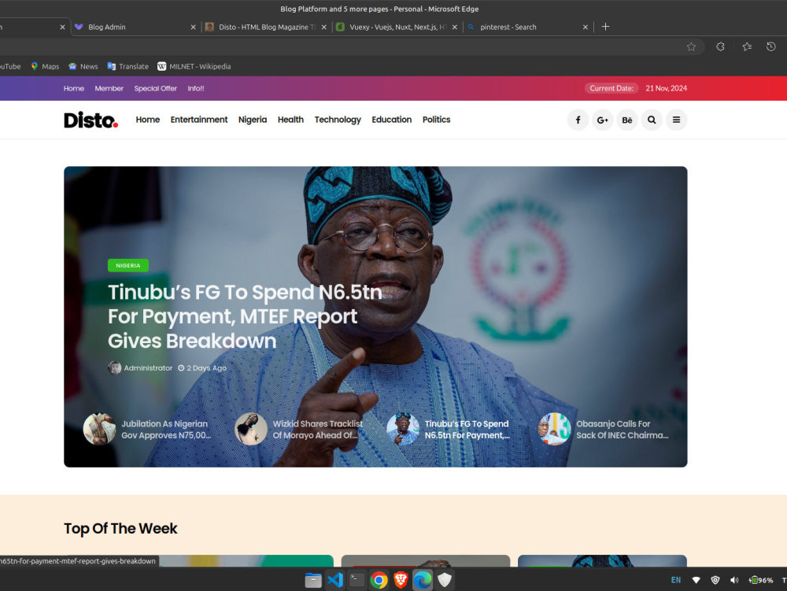This screenshot has height=591, width=787.
Task: Launch Visual Studio Code from the dock
Action: 335,580
